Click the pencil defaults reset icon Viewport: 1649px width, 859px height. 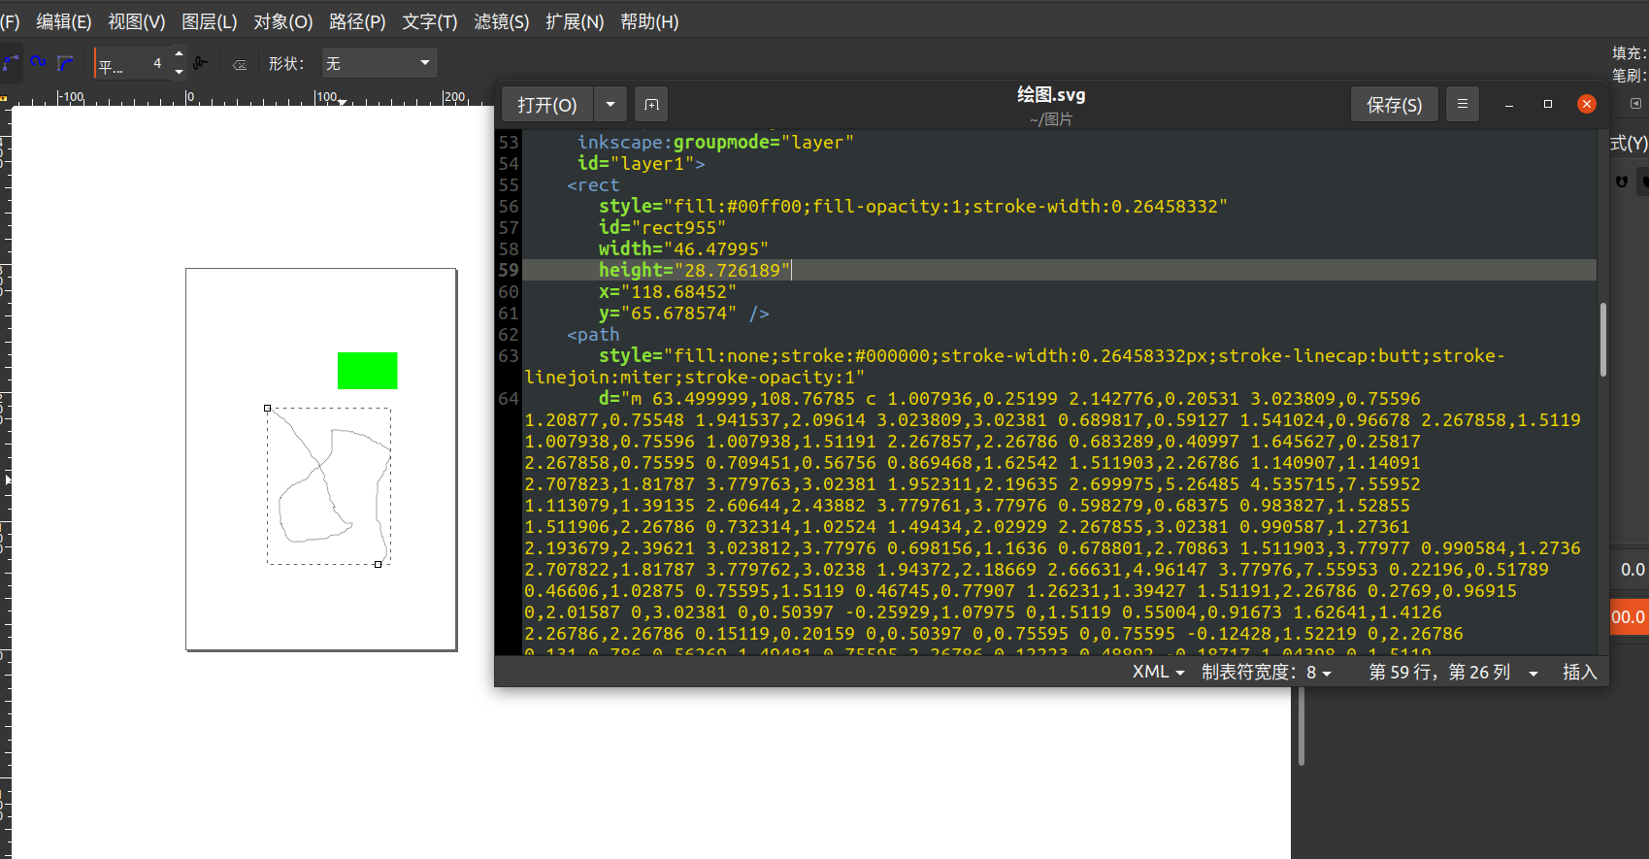coord(240,65)
